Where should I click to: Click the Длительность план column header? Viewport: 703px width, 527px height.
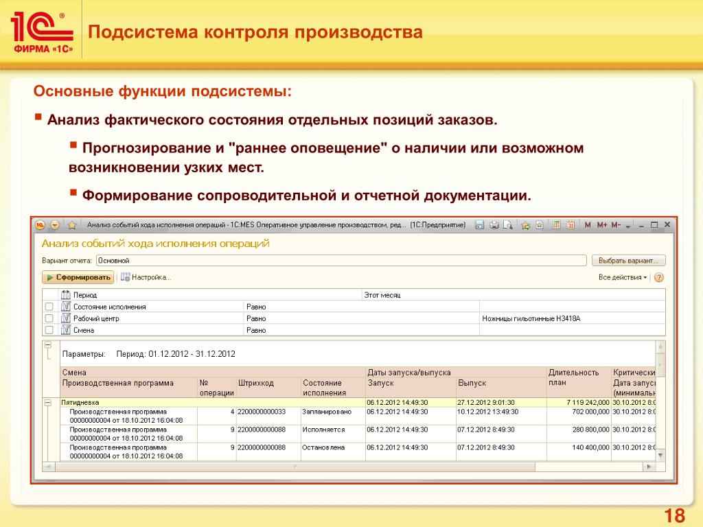point(573,377)
